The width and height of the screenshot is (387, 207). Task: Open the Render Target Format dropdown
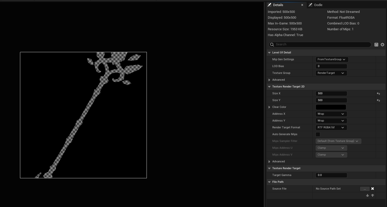[331, 128]
